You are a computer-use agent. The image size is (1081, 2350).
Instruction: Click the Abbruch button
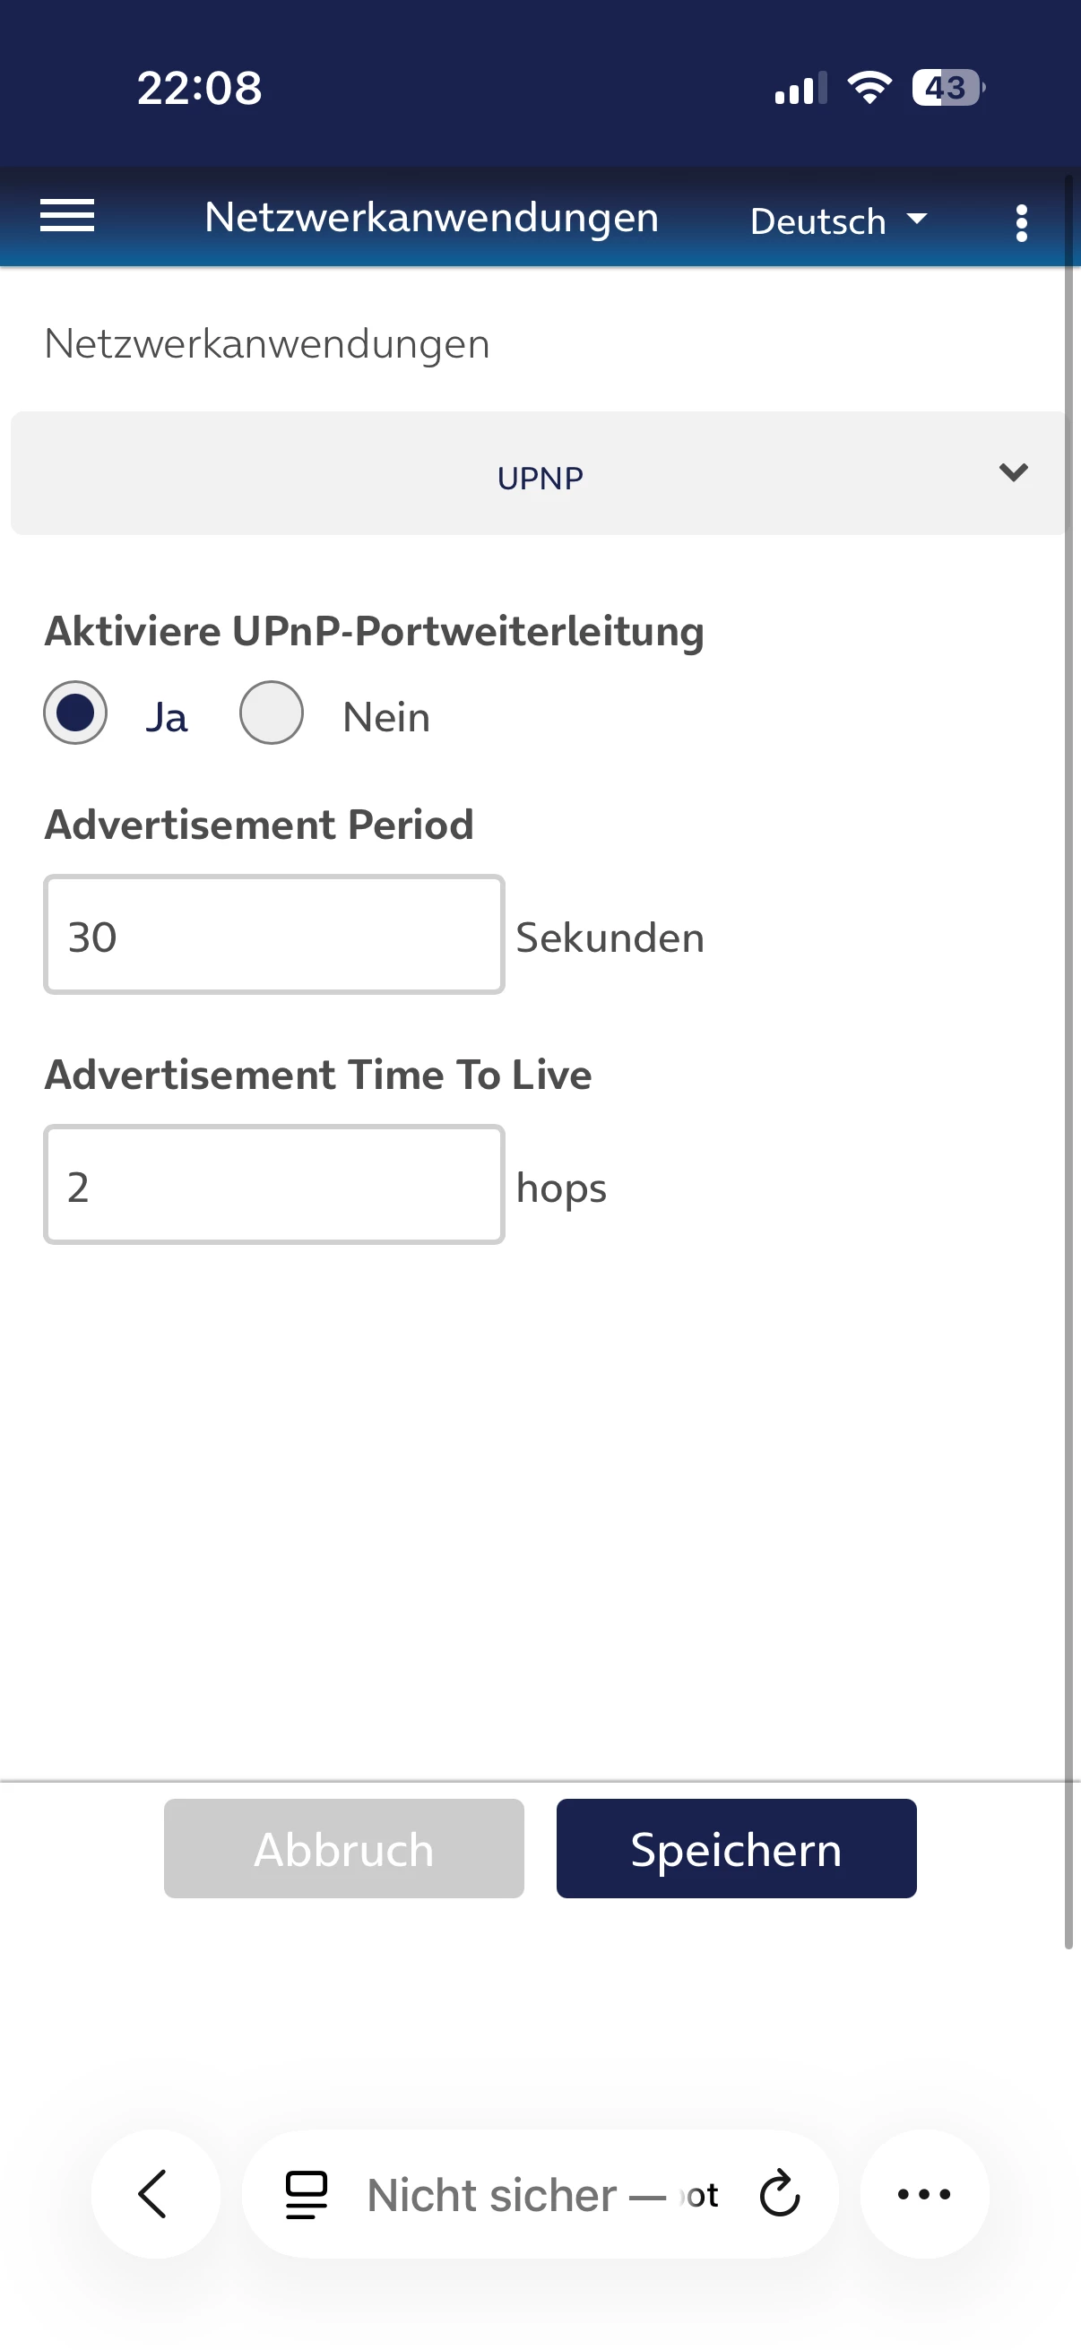point(344,1848)
